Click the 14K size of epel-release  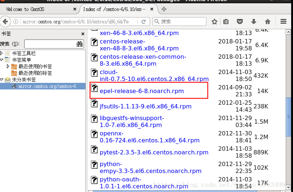pos(263,91)
